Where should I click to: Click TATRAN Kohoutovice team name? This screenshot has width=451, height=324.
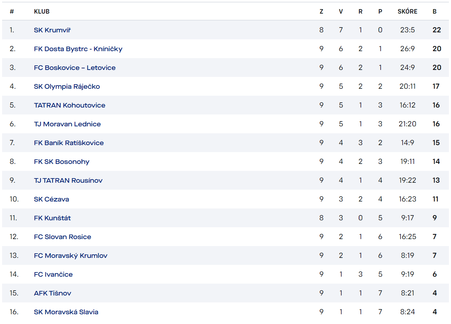(70, 105)
